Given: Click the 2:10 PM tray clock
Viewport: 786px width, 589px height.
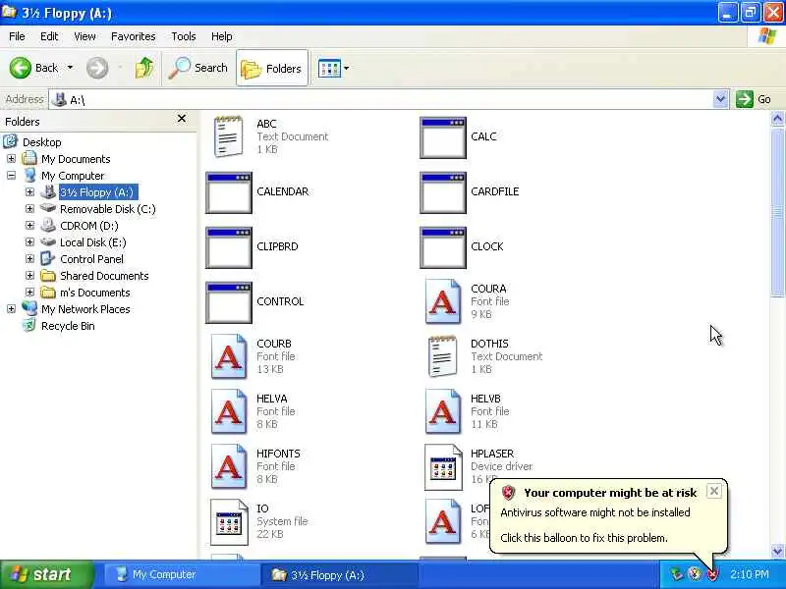Looking at the screenshot, I should tap(750, 574).
